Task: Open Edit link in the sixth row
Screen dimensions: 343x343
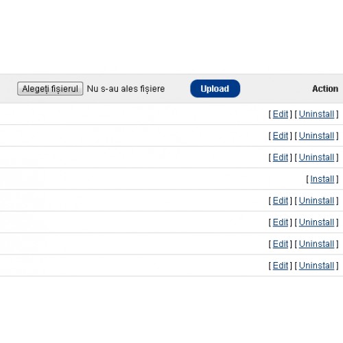Action: click(281, 222)
